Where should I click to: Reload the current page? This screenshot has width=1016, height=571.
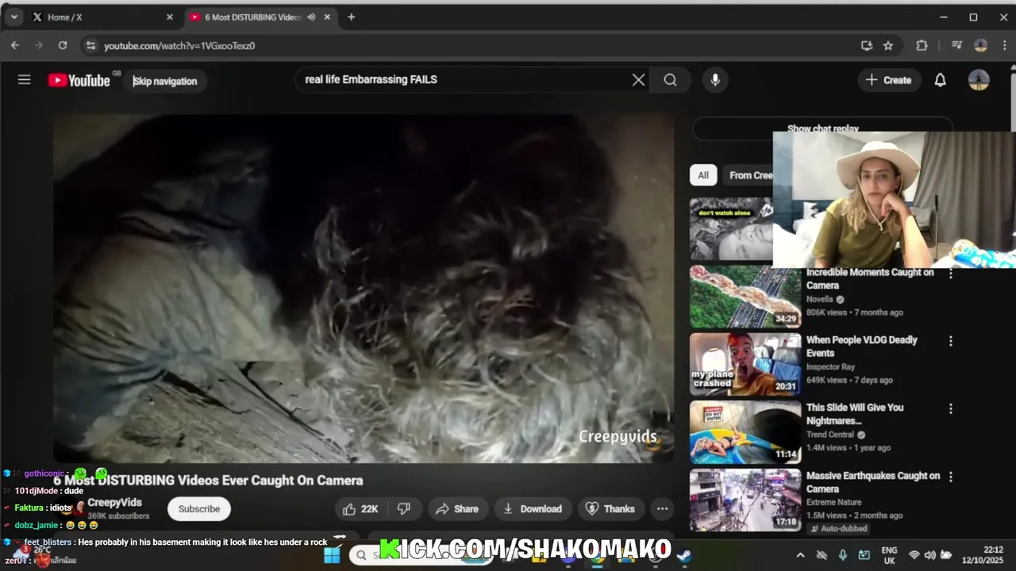[x=63, y=45]
